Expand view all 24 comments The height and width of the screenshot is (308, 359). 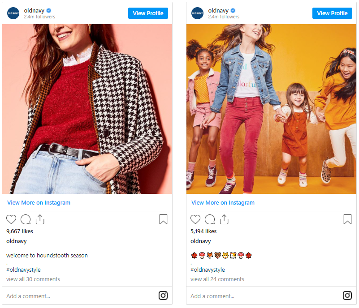tap(217, 279)
